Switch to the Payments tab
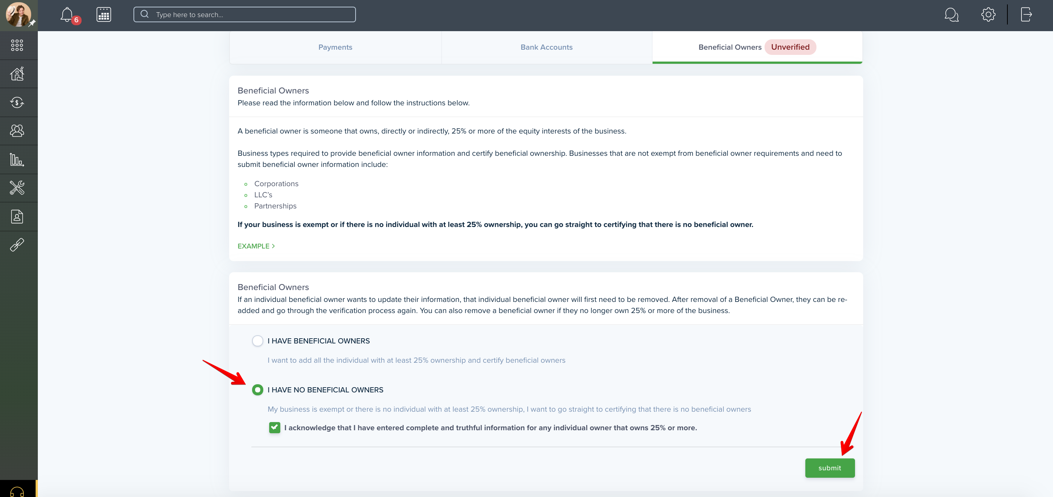Image resolution: width=1053 pixels, height=497 pixels. (x=335, y=47)
